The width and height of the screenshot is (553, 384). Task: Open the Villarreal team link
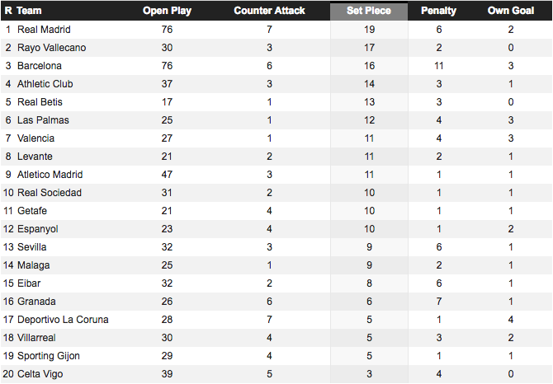click(38, 338)
